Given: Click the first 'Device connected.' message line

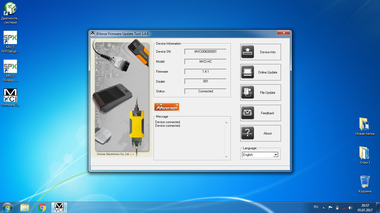Looking at the screenshot, I should click(x=168, y=122).
